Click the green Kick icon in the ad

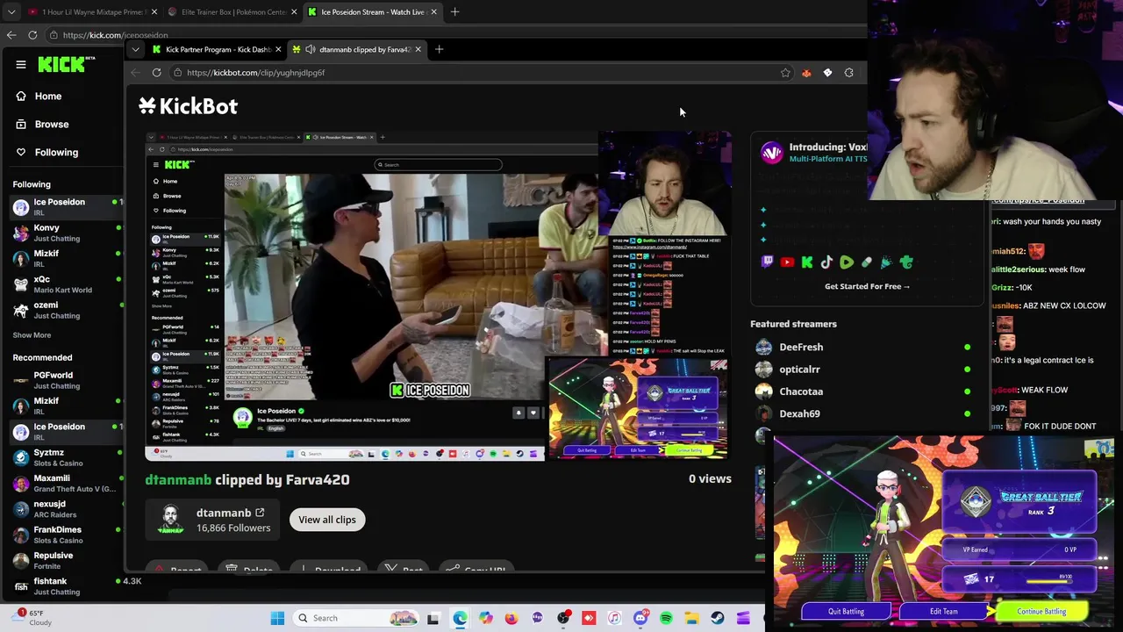coord(807,262)
